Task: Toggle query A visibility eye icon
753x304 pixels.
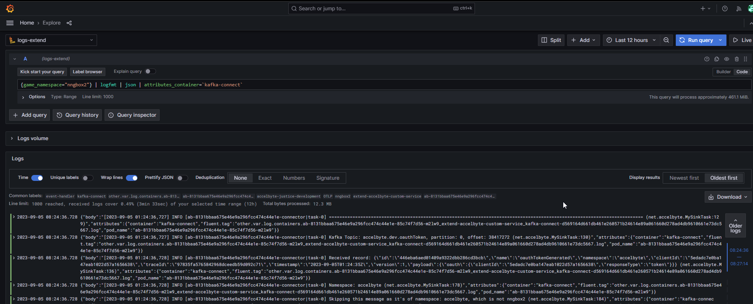Action: tap(726, 59)
